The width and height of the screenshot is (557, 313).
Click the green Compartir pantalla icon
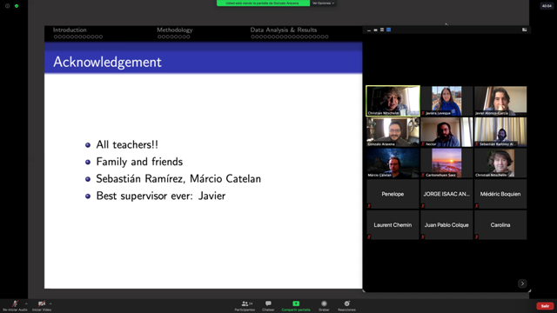[x=296, y=303]
